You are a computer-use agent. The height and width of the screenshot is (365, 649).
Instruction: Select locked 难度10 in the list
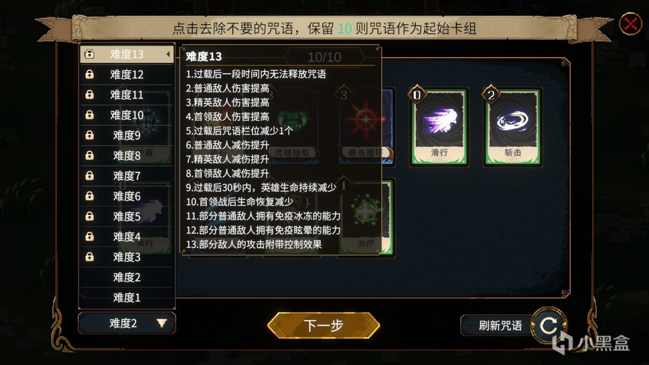[127, 115]
